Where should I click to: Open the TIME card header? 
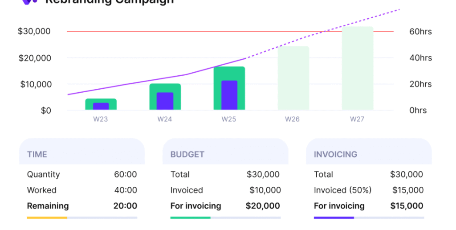[81, 154]
